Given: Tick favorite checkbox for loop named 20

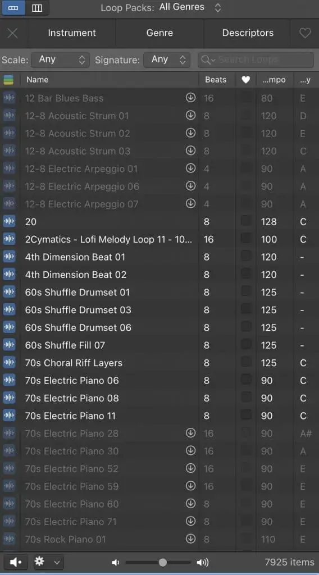Looking at the screenshot, I should click(246, 221).
